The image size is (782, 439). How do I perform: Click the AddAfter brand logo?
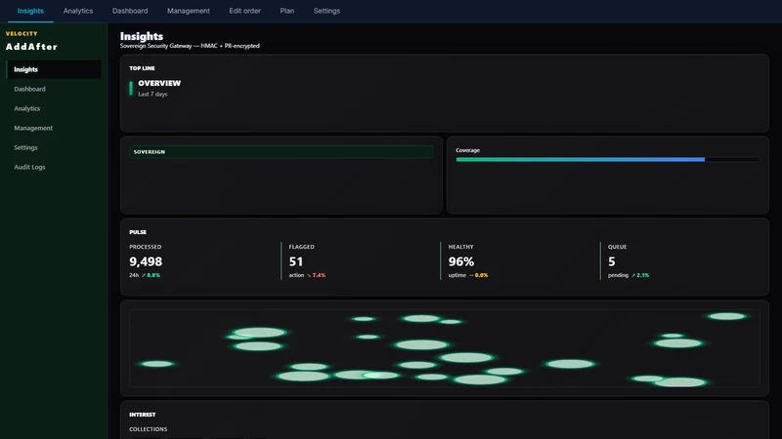(31, 47)
